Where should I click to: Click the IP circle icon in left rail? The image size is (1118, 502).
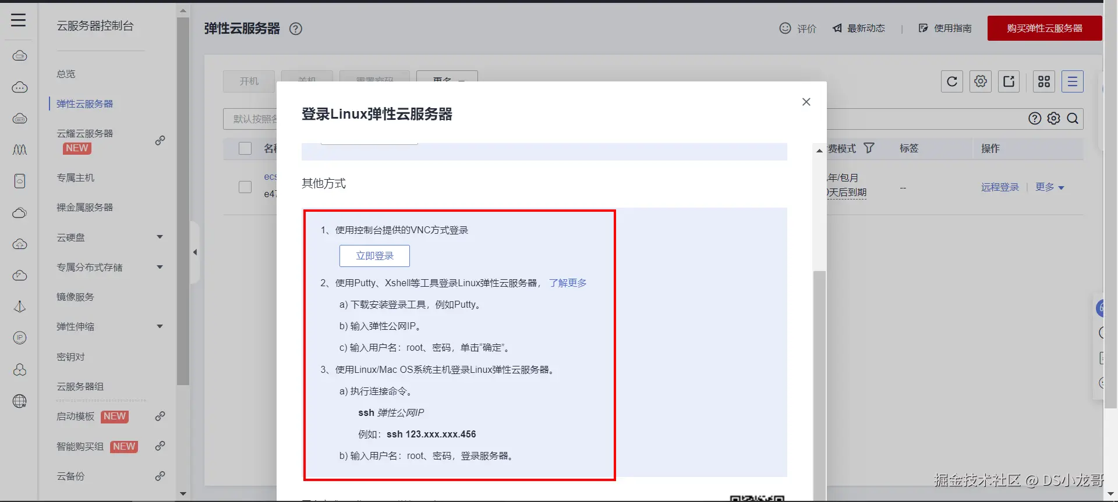tap(20, 337)
